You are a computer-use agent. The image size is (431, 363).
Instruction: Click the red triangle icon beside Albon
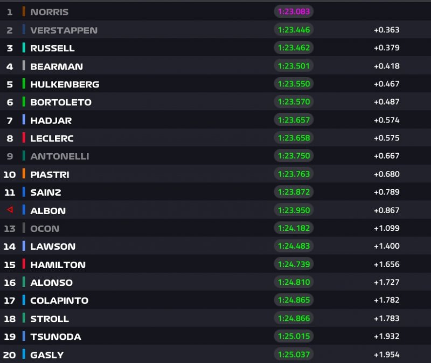pyautogui.click(x=9, y=210)
